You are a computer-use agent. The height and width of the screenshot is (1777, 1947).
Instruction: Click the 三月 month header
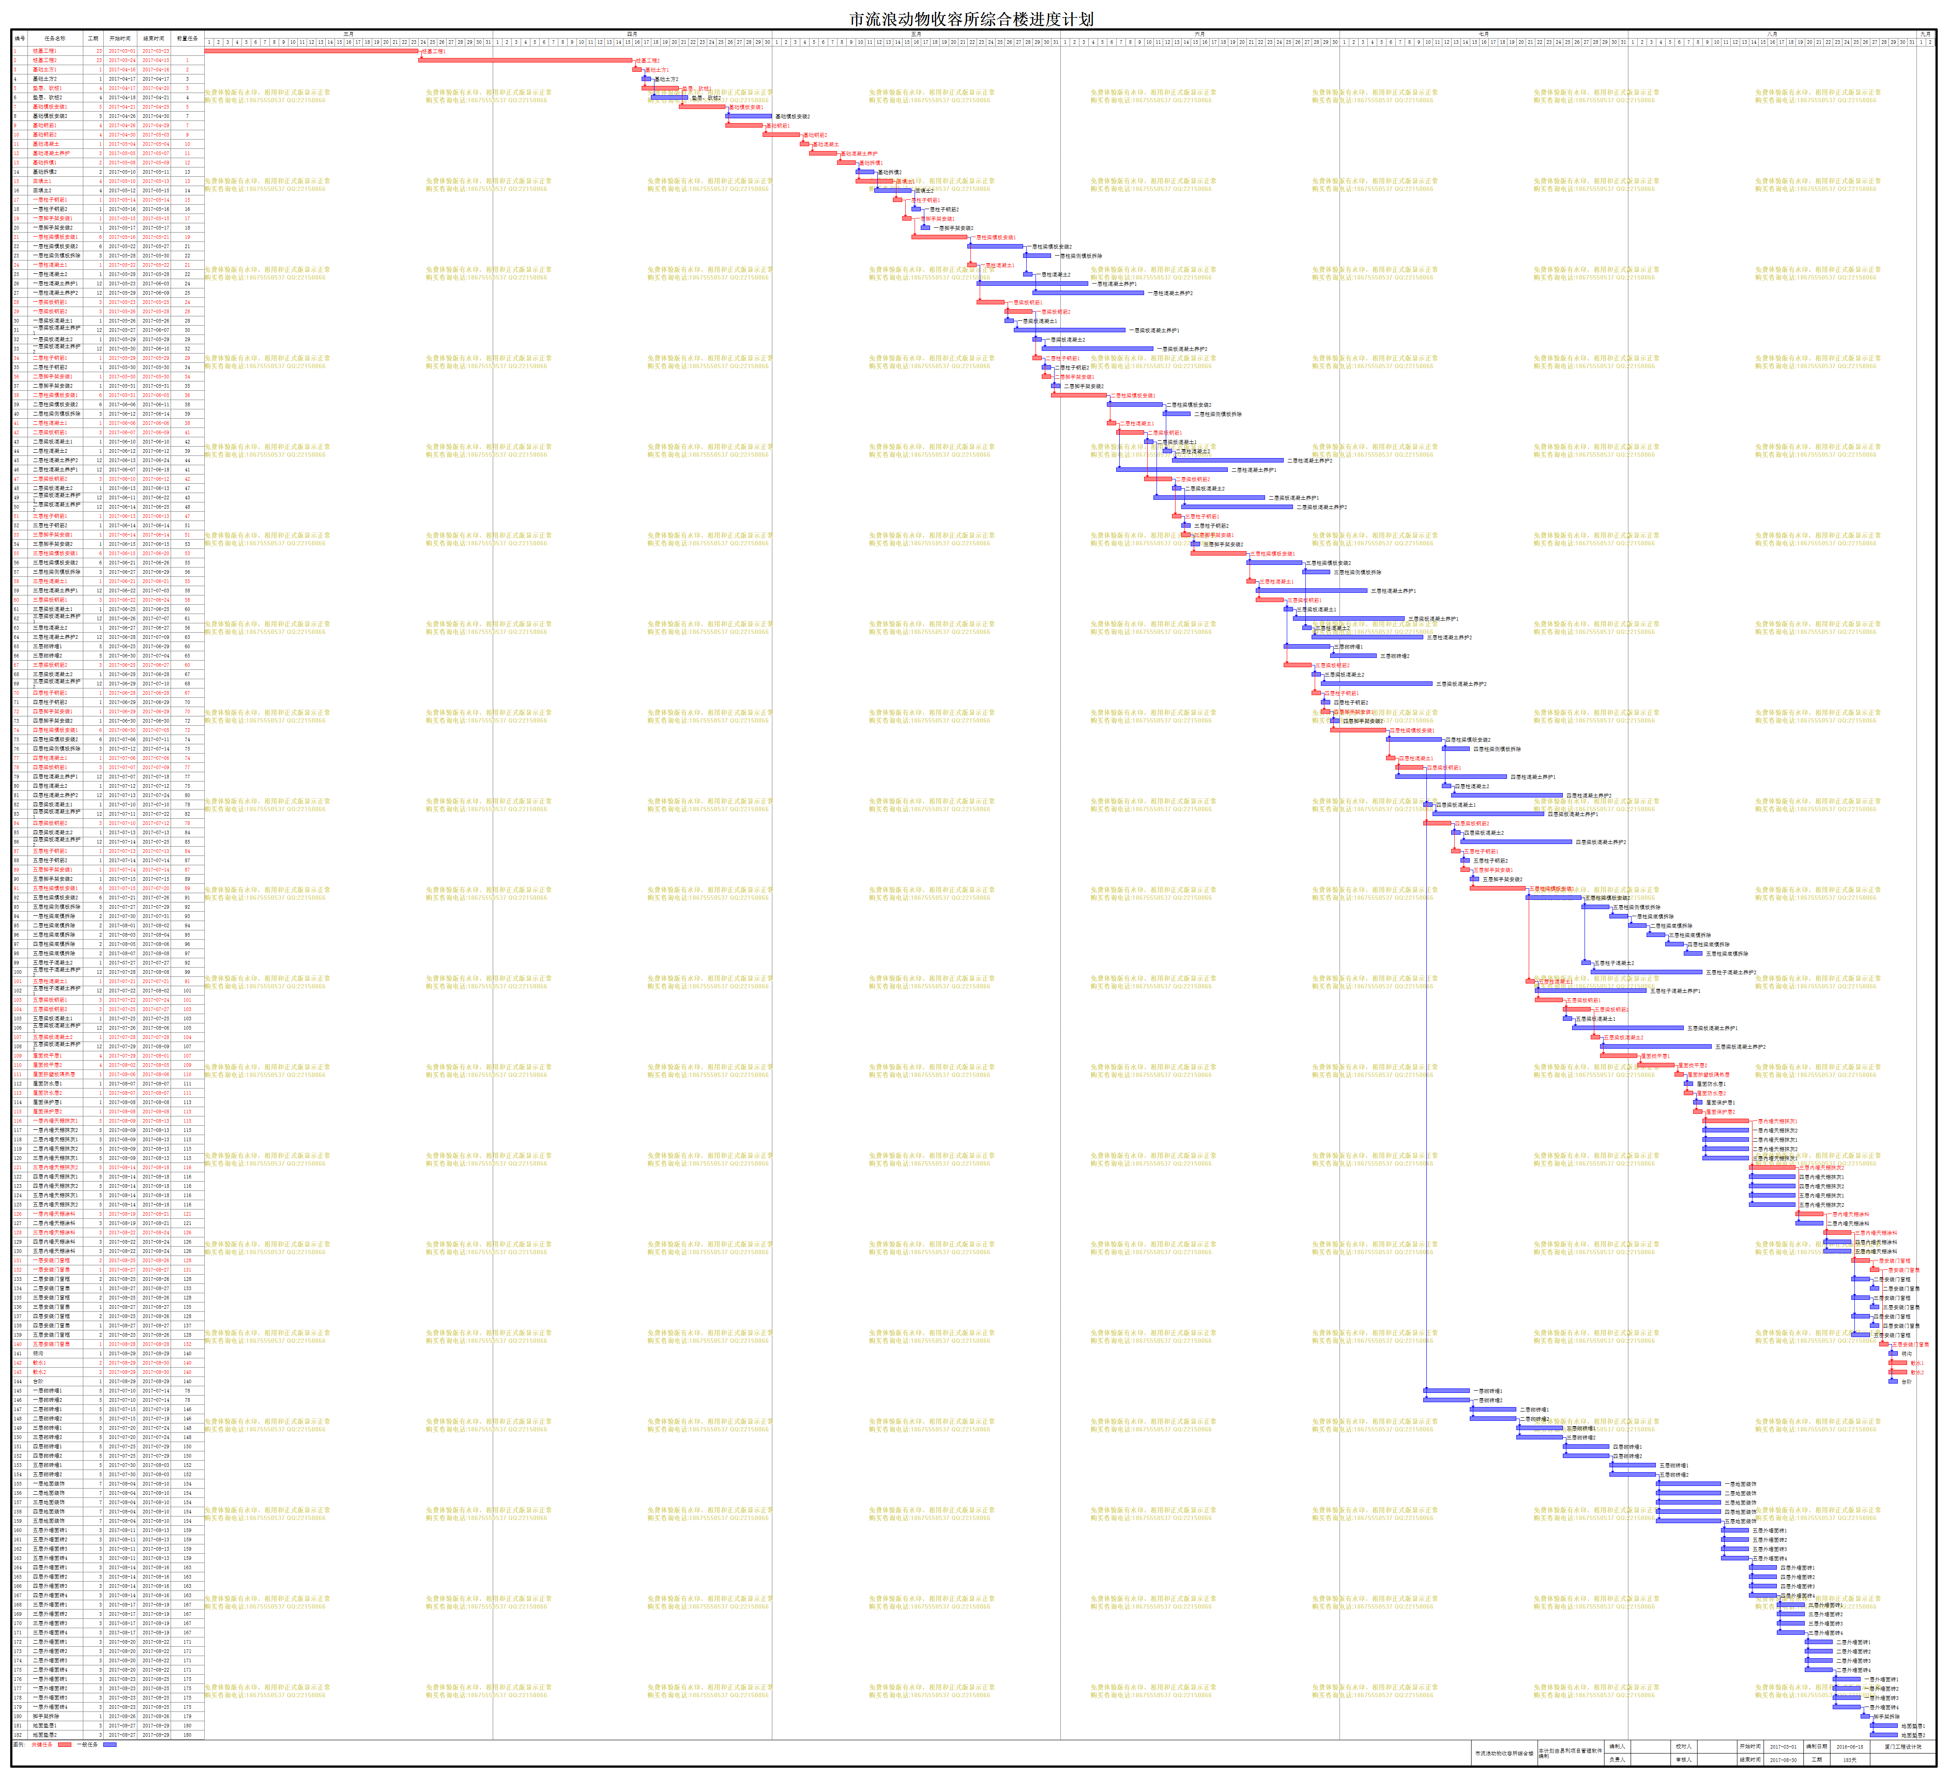pyautogui.click(x=349, y=34)
